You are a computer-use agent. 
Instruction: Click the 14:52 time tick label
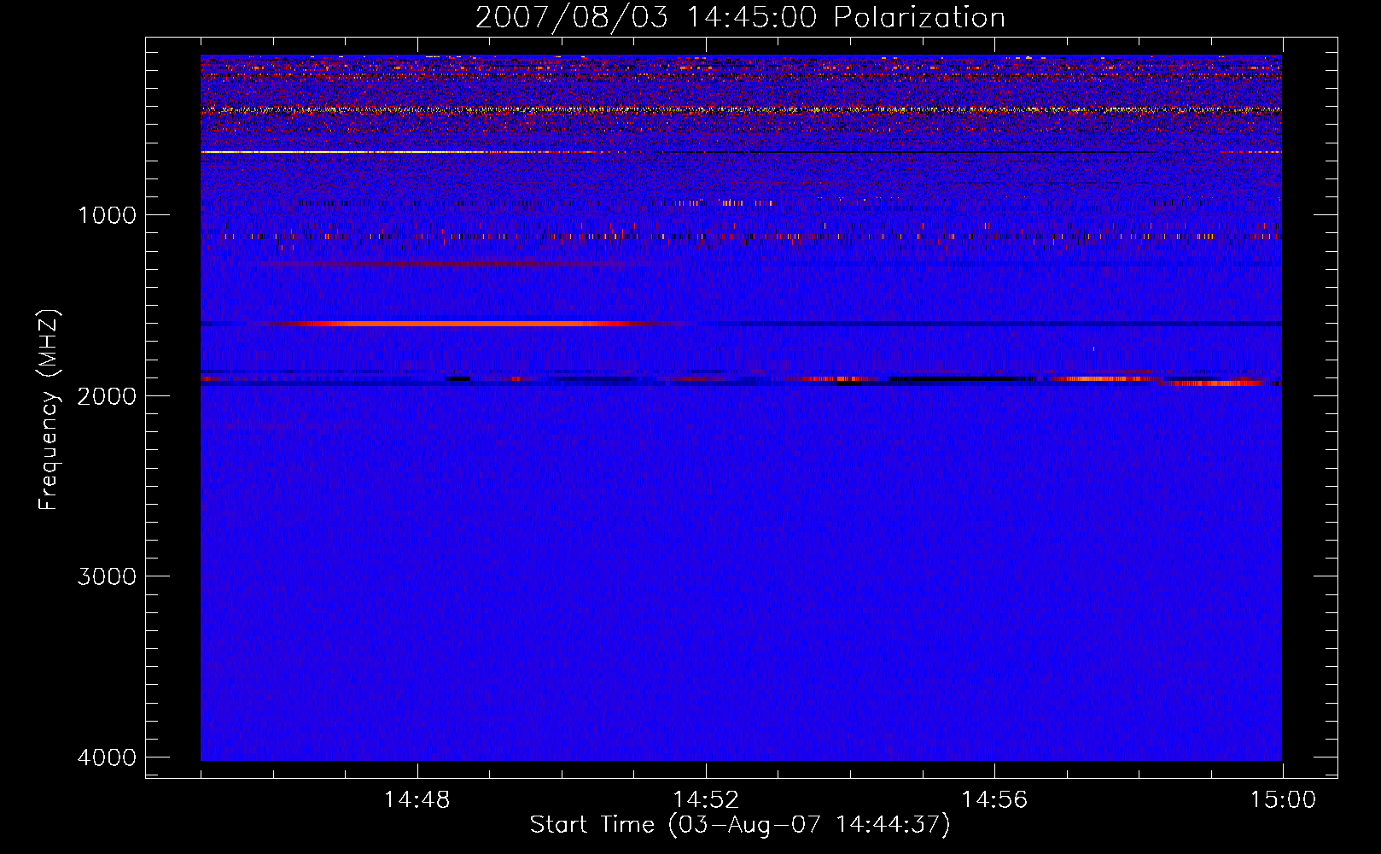(706, 800)
